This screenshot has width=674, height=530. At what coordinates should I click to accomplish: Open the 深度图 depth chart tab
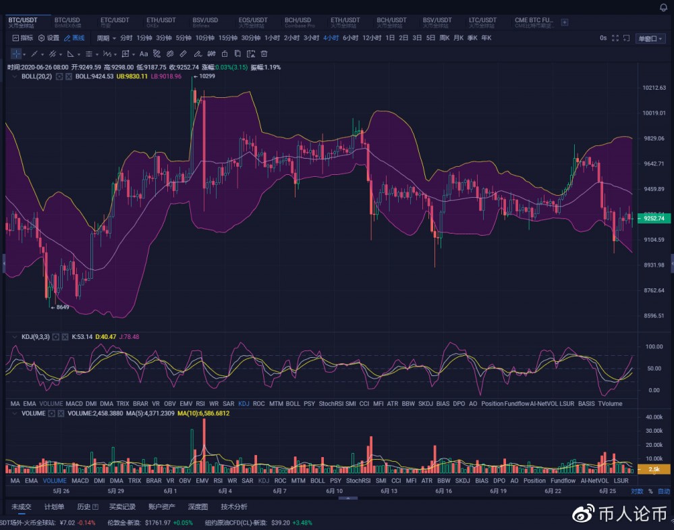pos(198,506)
